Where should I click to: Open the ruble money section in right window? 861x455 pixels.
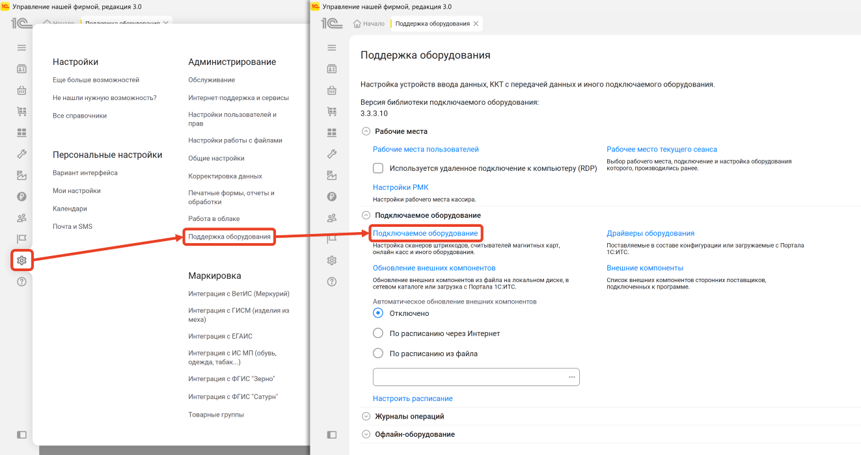click(x=332, y=196)
